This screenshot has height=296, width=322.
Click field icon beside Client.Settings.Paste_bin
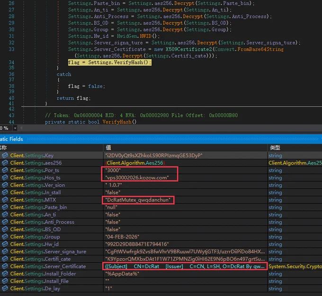coord(5,207)
